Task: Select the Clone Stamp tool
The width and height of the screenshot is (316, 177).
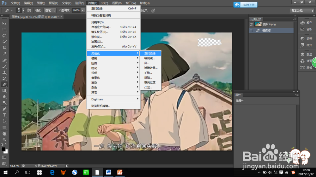Action: pos(4,72)
